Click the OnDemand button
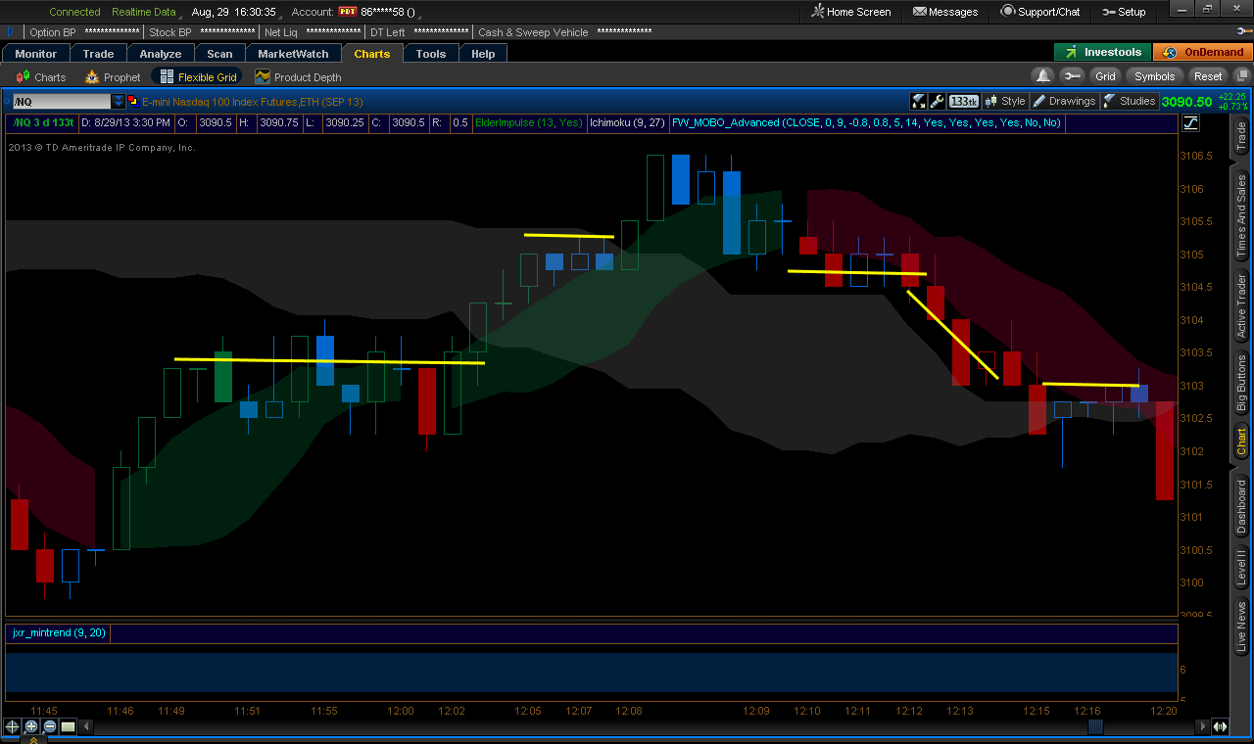This screenshot has width=1254, height=744. coord(1202,52)
